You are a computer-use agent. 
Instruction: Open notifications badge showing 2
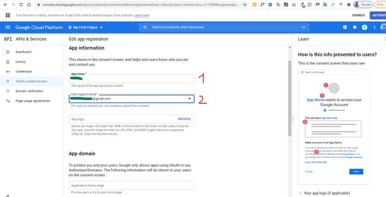pos(364,27)
